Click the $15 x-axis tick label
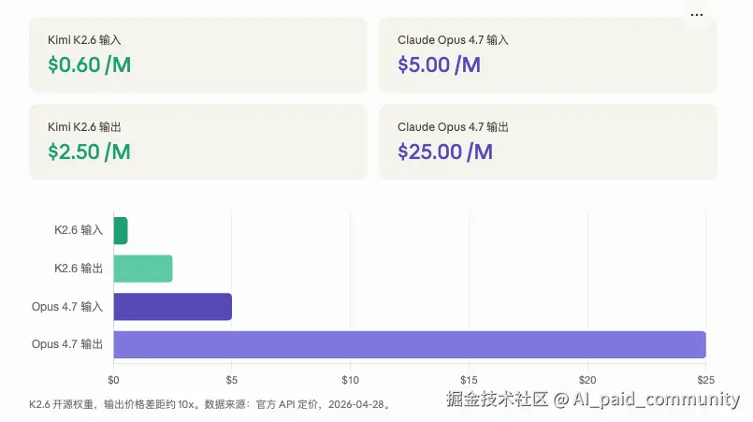This screenshot has height=422, width=753. pos(469,380)
